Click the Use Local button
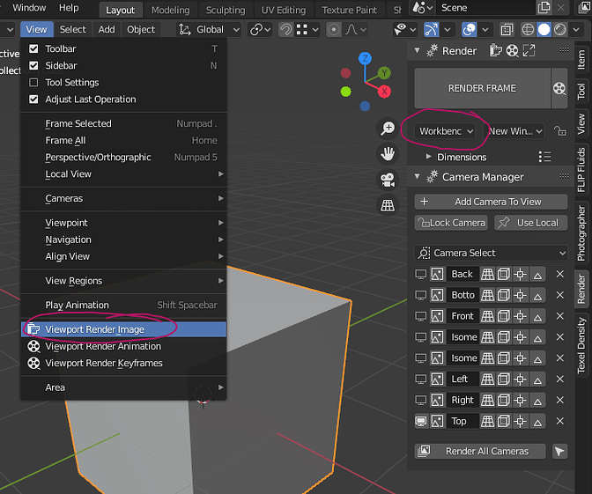This screenshot has width=592, height=494. [x=531, y=223]
